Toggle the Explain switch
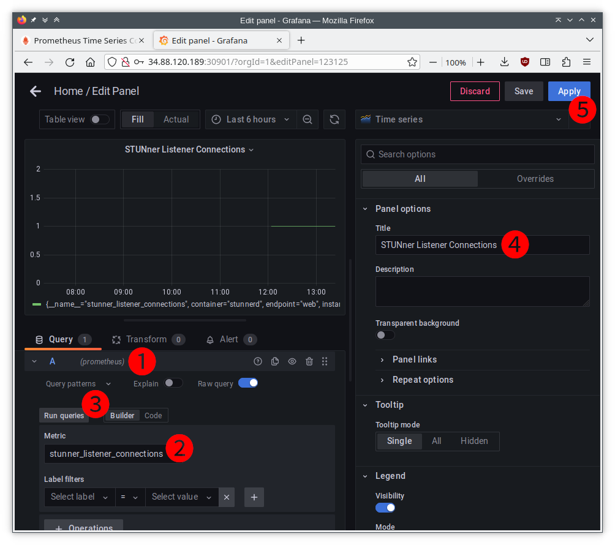The height and width of the screenshot is (545, 615). pyautogui.click(x=173, y=383)
